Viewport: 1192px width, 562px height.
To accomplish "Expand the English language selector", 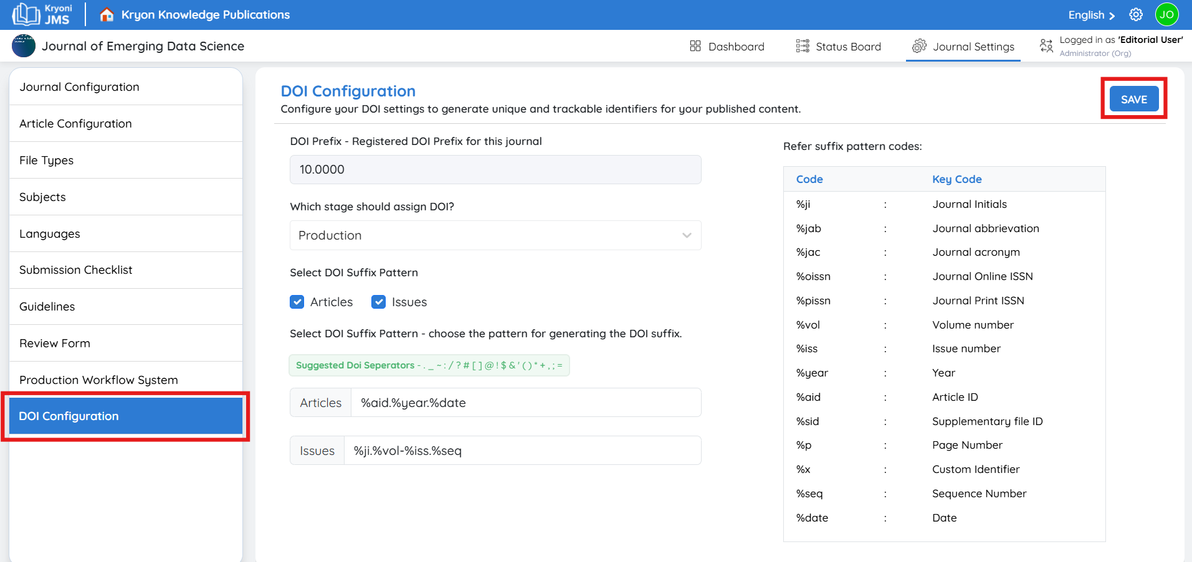I will (1091, 15).
